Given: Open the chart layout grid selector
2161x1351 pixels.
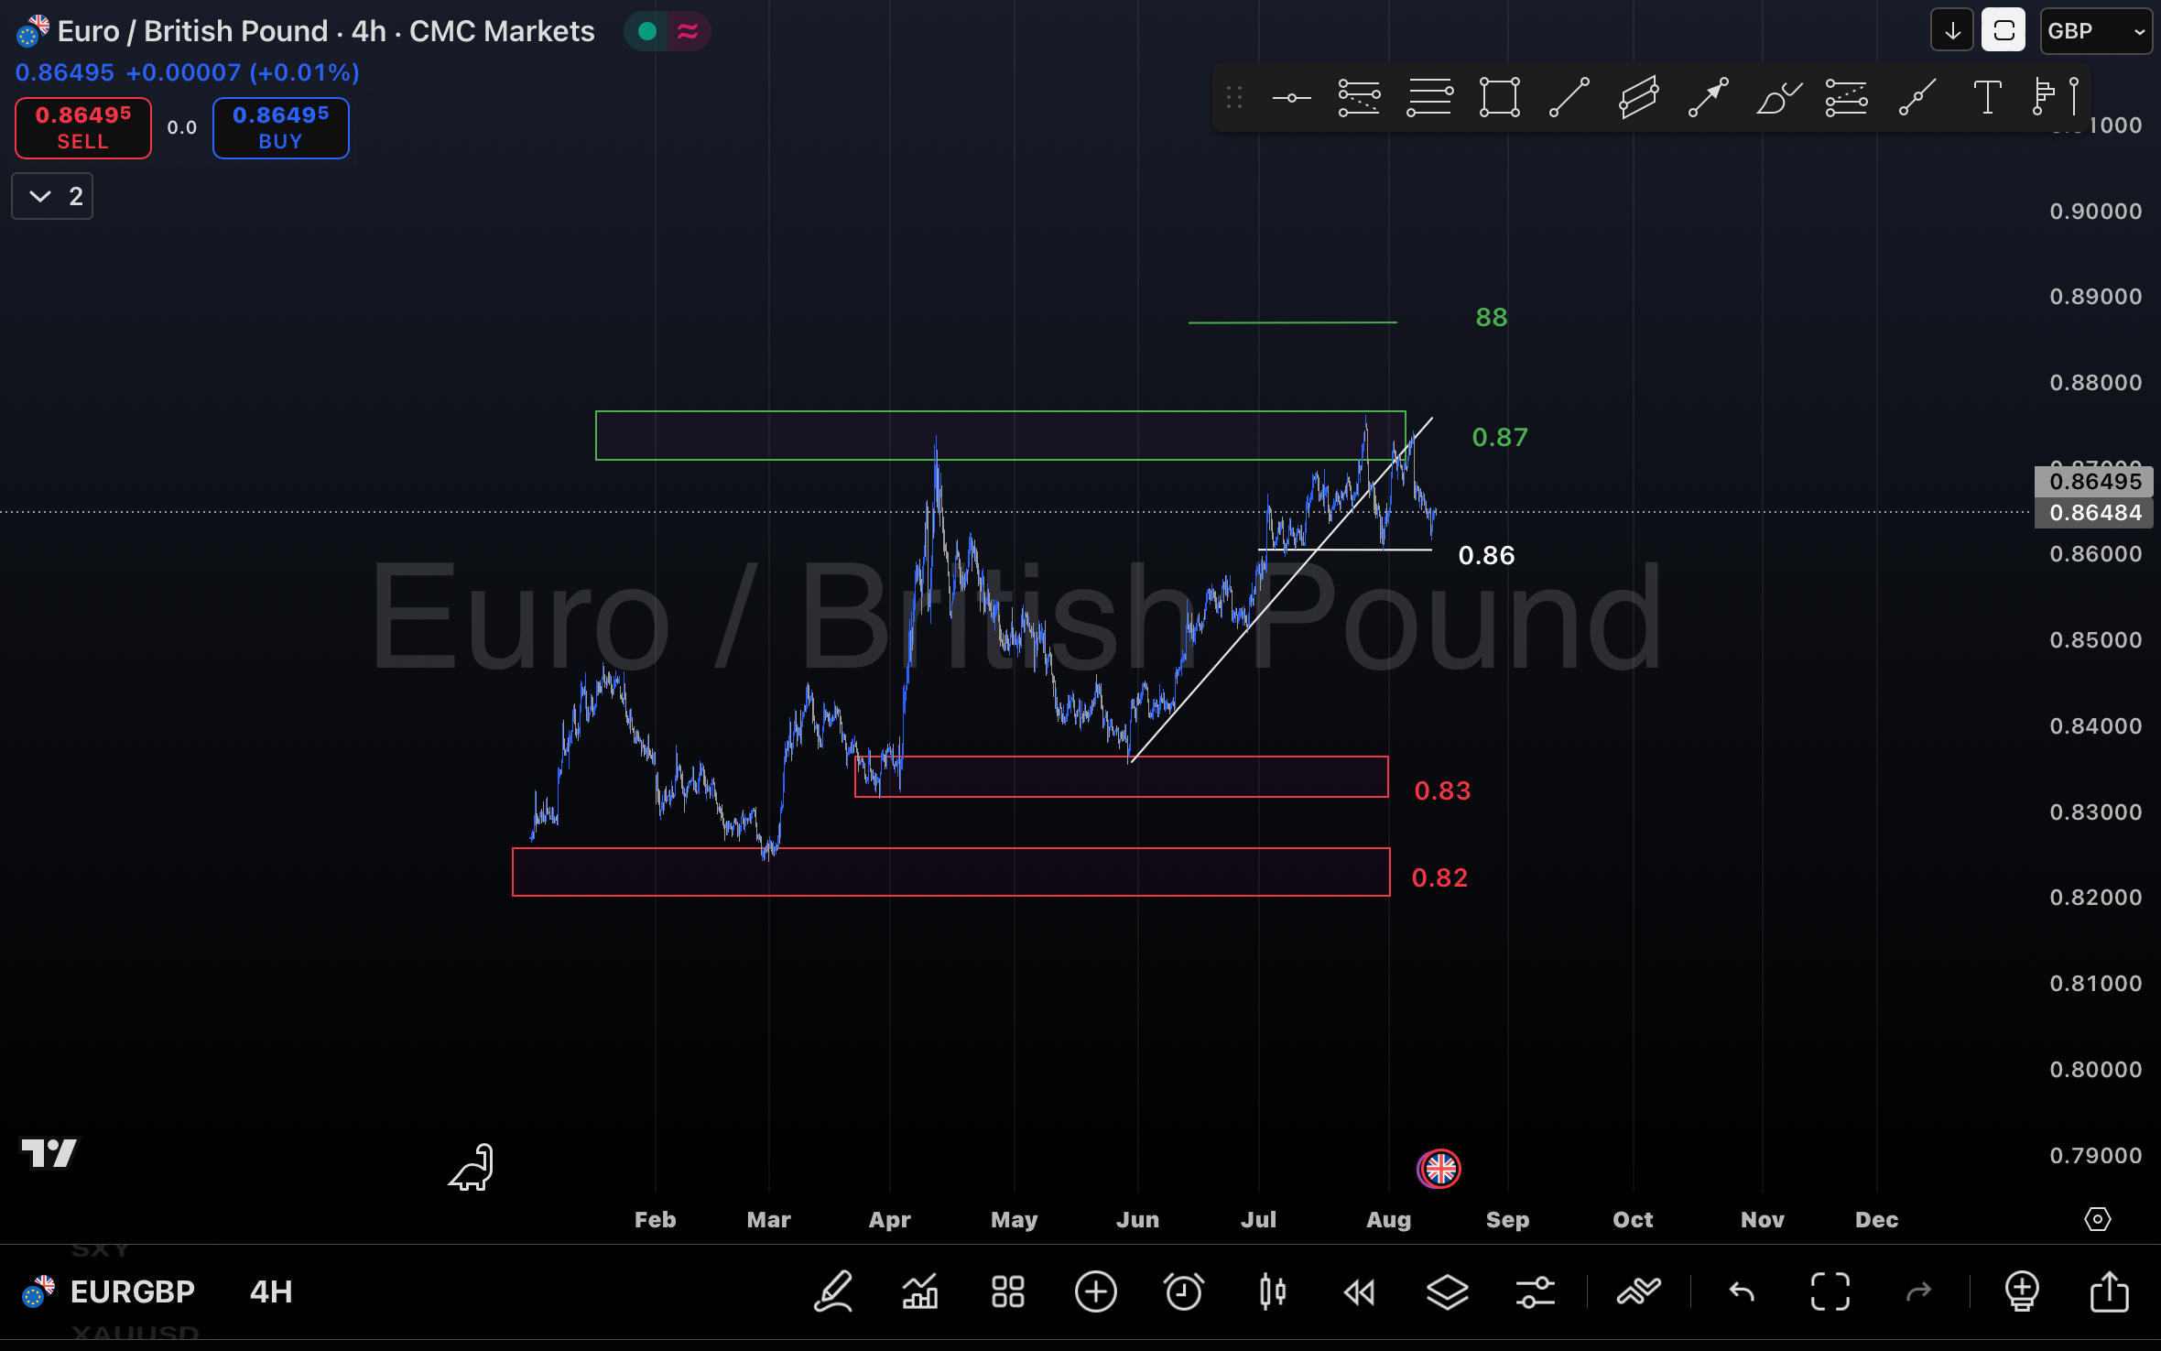Looking at the screenshot, I should [x=1008, y=1292].
